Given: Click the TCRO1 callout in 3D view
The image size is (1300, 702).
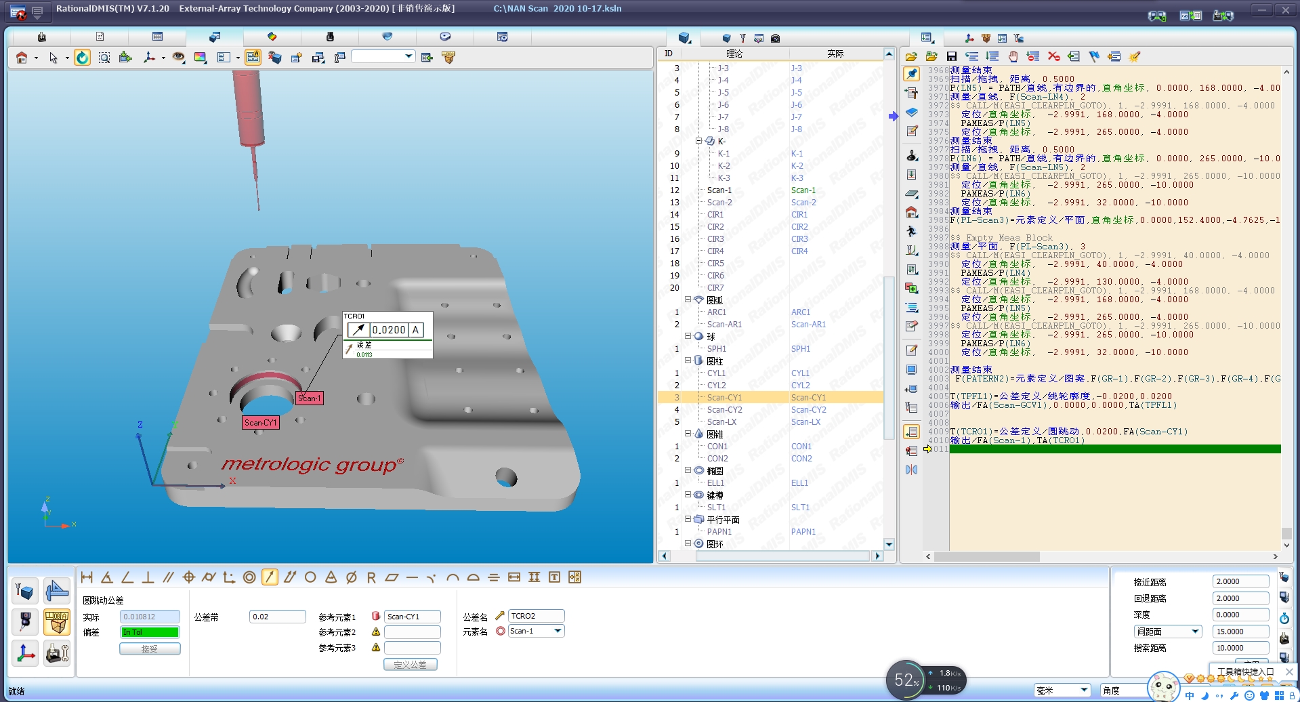Looking at the screenshot, I should 387,335.
